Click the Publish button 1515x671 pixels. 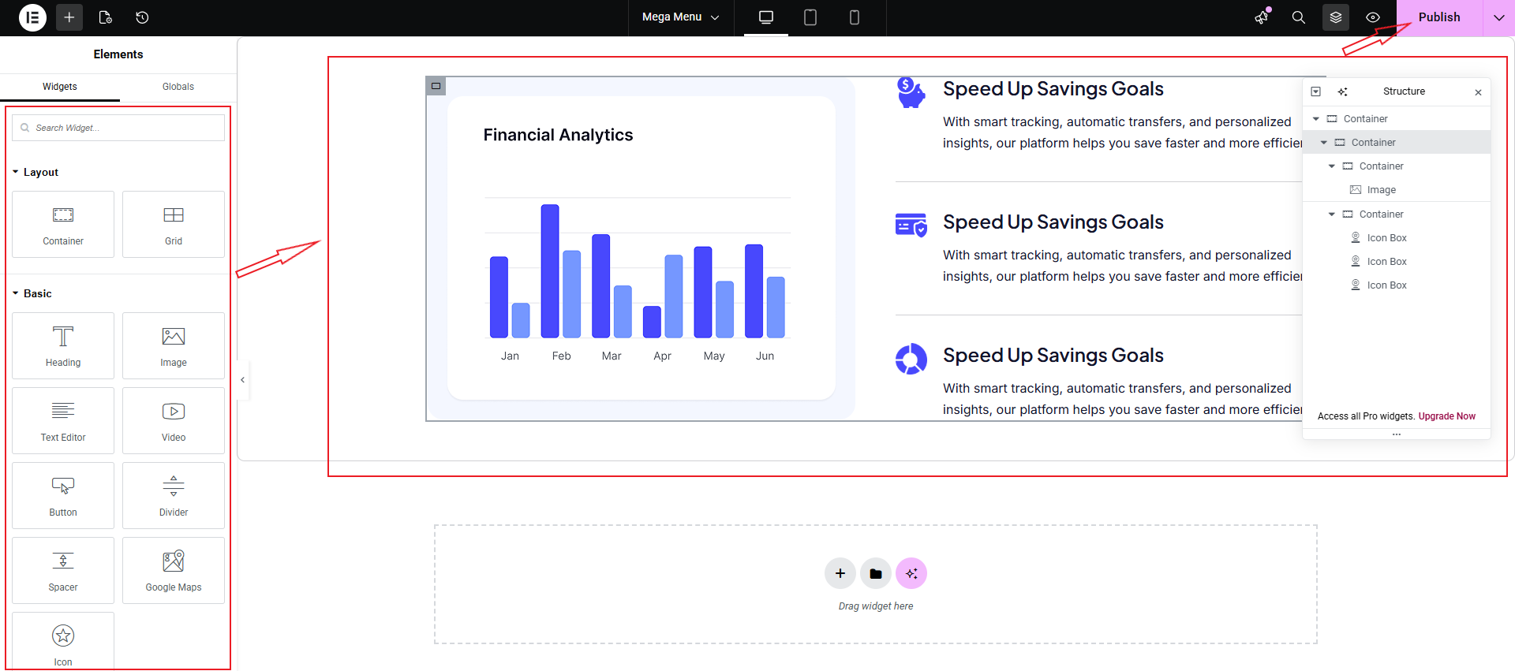coord(1438,17)
